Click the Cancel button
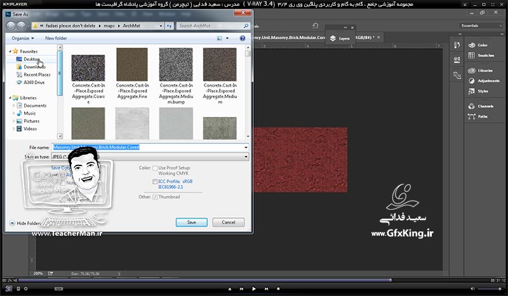 click(x=229, y=222)
